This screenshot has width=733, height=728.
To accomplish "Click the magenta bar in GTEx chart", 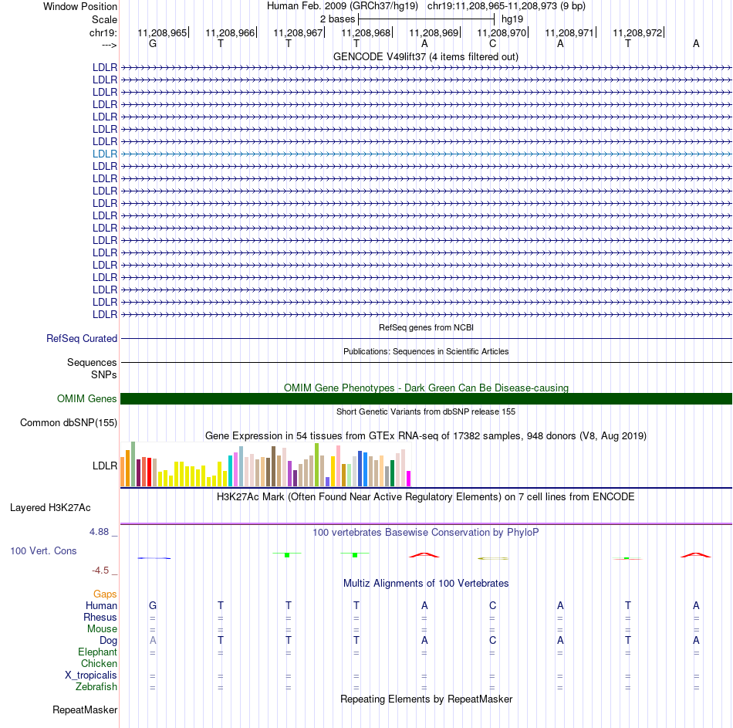I will (x=409, y=479).
